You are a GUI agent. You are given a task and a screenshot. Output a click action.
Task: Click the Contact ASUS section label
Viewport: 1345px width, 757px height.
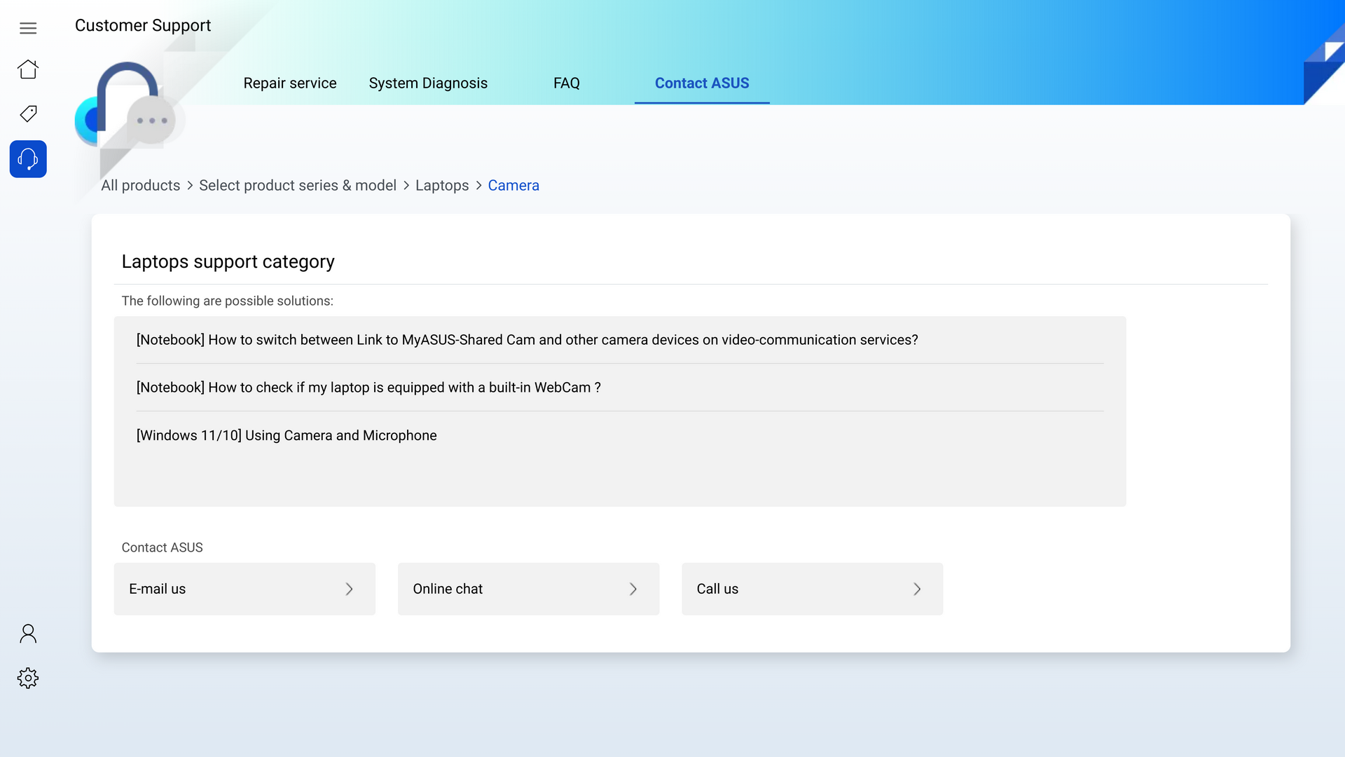(162, 547)
